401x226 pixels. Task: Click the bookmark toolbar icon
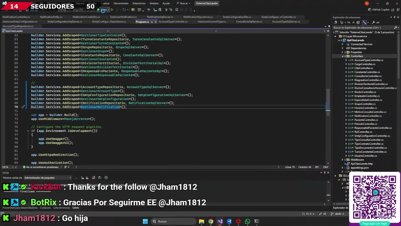pyautogui.click(x=177, y=10)
